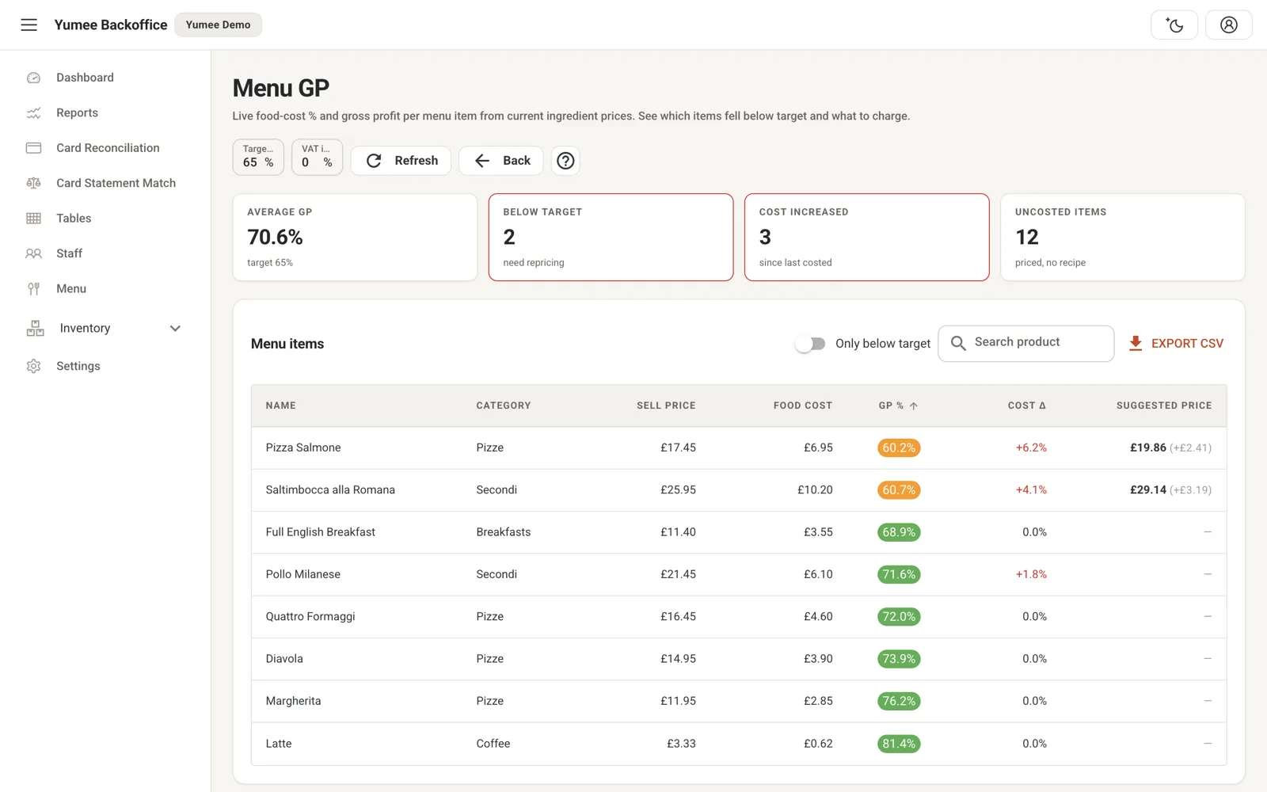Click Pollo Milanese cost change +1.8%
The width and height of the screenshot is (1267, 792).
[1031, 574]
